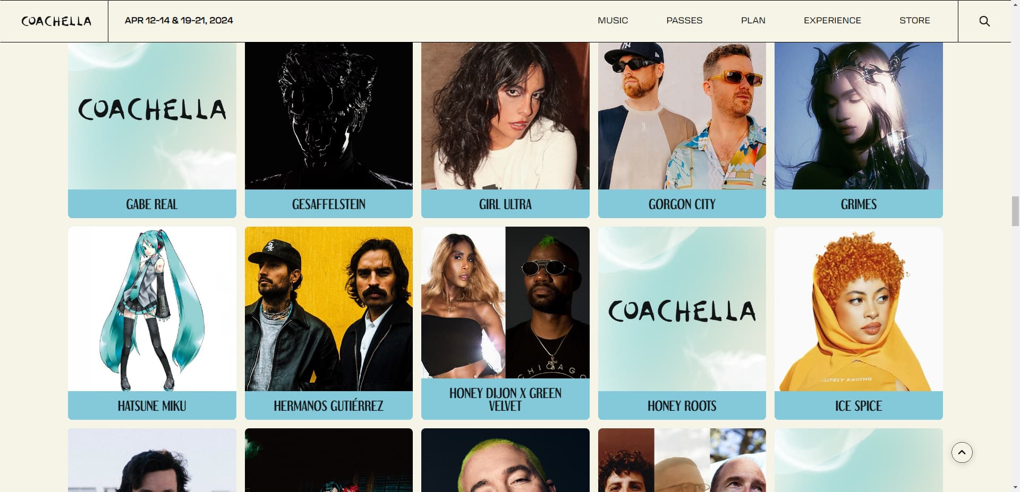Select the PLAN navigation item

pyautogui.click(x=753, y=21)
